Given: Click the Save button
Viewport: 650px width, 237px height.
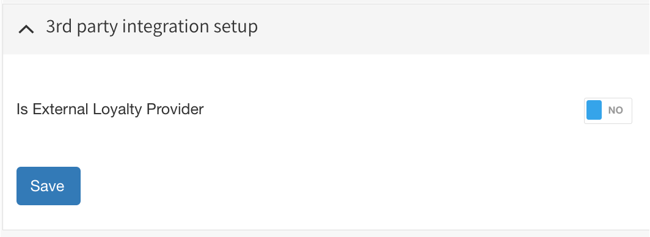Looking at the screenshot, I should point(48,186).
